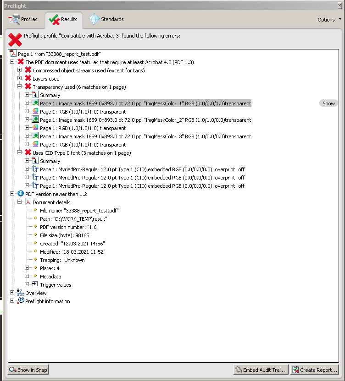The height and width of the screenshot is (381, 345).
Task: Open the Options dropdown menu
Action: coord(329,20)
